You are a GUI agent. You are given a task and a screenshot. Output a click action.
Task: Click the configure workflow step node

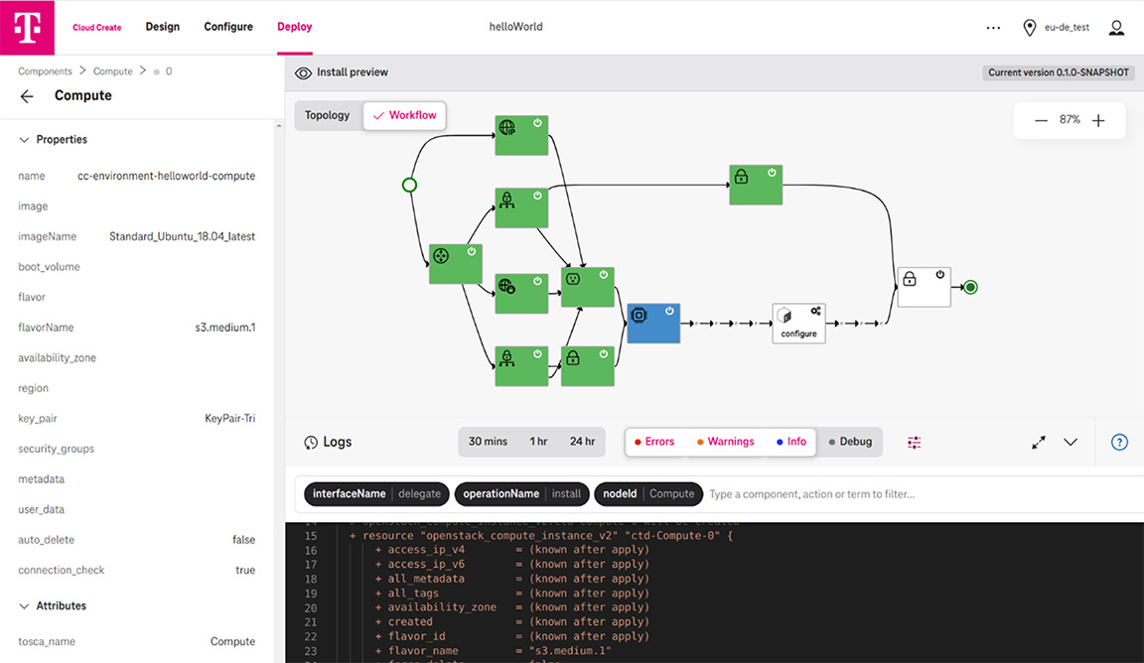798,324
